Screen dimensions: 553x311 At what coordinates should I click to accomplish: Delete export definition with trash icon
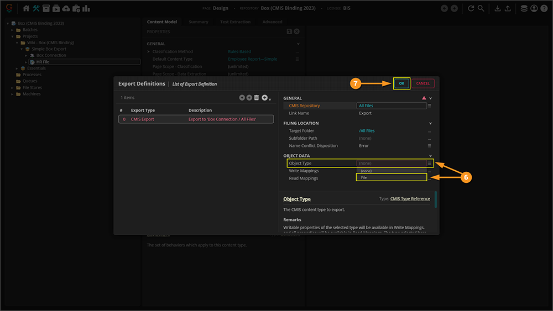pos(256,98)
